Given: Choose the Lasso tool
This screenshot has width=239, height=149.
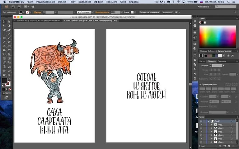Looking at the screenshot, I should point(9,26).
